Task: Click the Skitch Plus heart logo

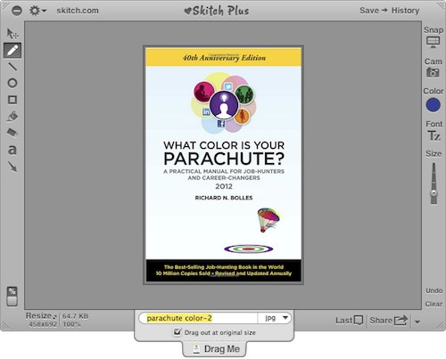Action: pyautogui.click(x=217, y=11)
